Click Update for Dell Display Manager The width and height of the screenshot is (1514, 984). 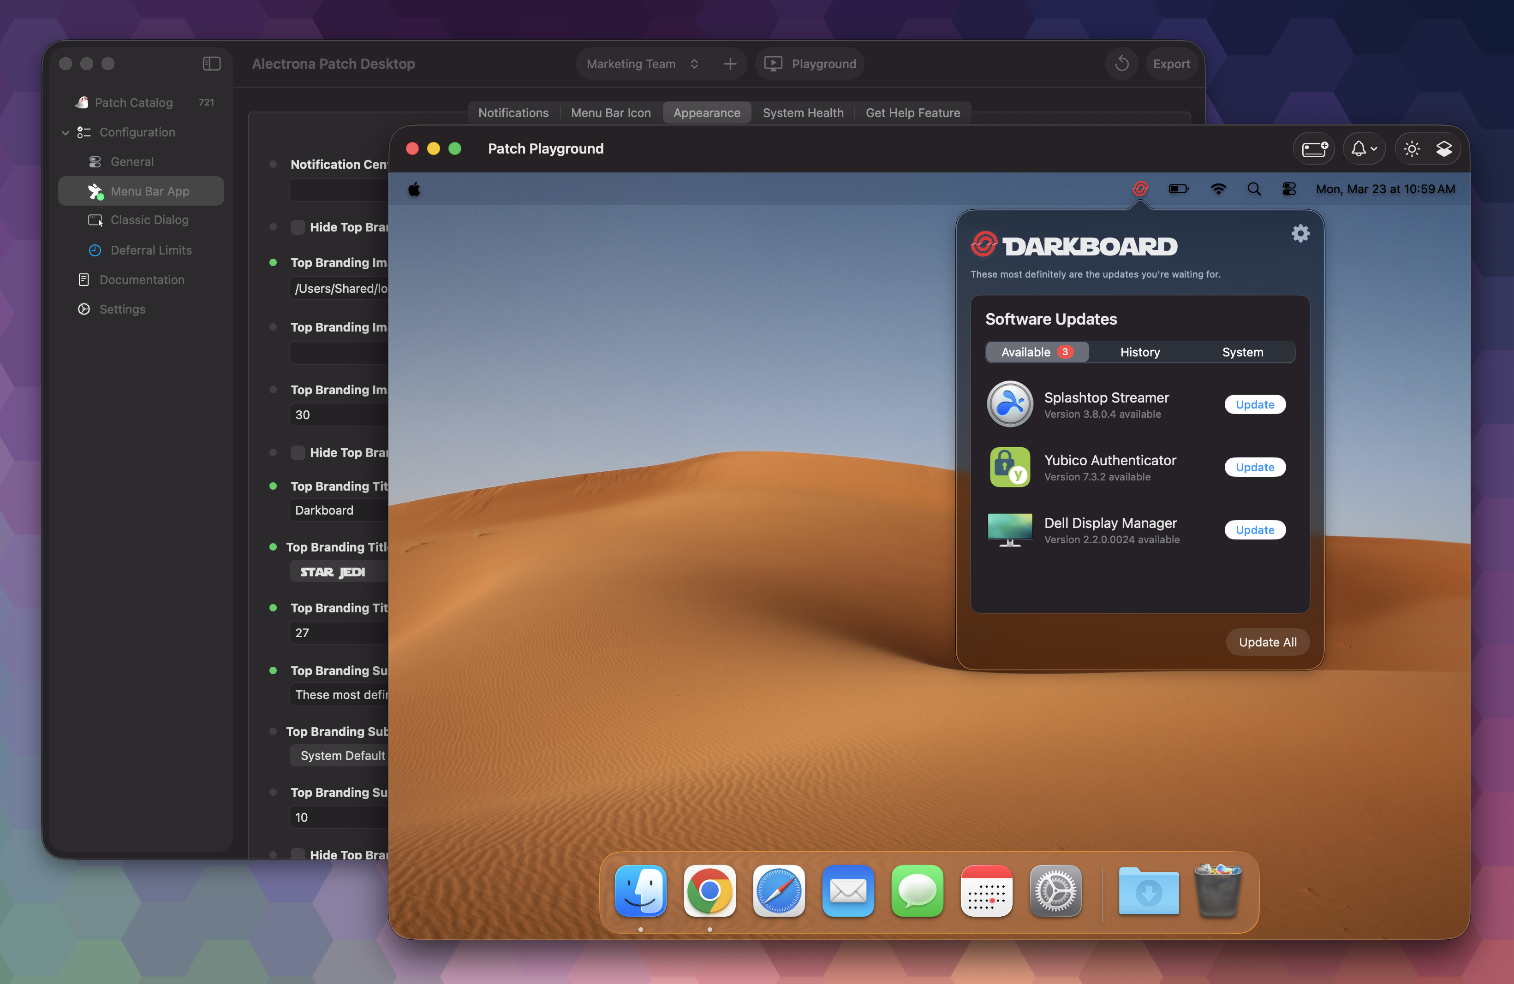tap(1254, 529)
